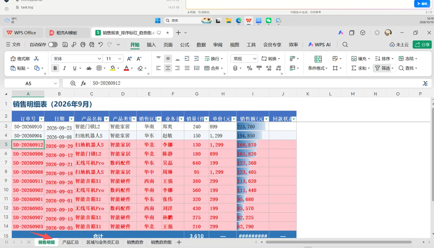The height and width of the screenshot is (248, 434).
Task: Open the 订单号 column filter arrow
Action: pos(41,119)
